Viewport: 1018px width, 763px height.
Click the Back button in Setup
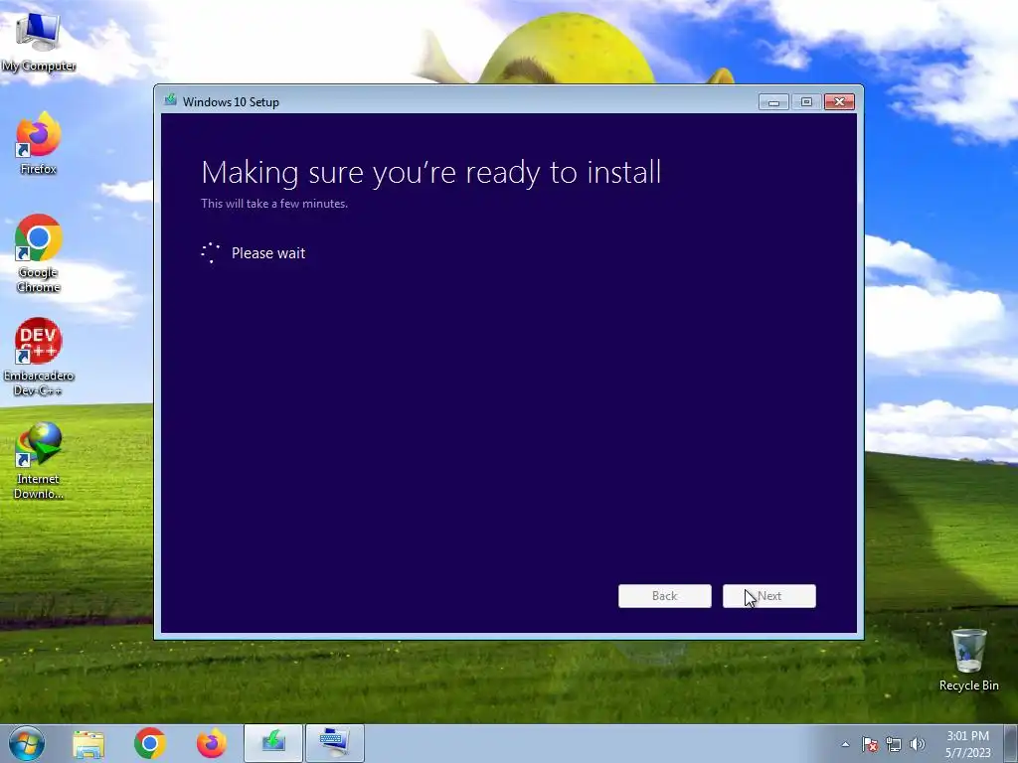(665, 596)
